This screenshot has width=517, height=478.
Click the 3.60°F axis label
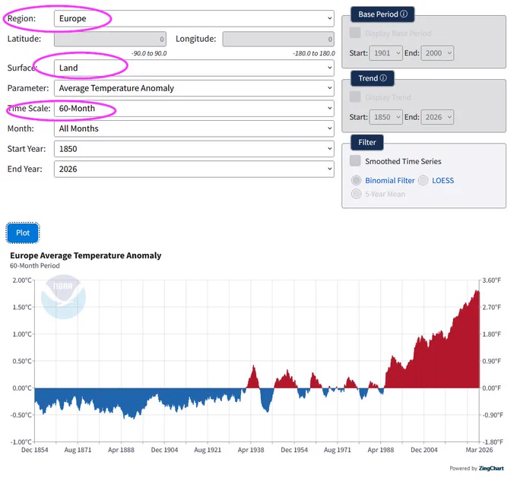(x=492, y=280)
